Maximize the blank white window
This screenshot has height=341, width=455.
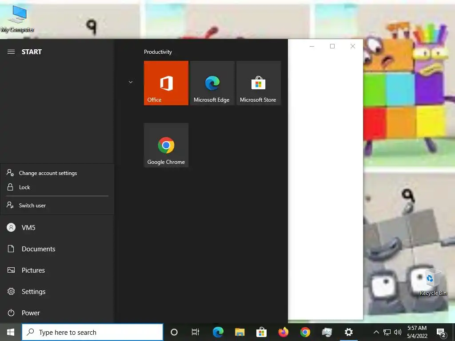coord(332,46)
